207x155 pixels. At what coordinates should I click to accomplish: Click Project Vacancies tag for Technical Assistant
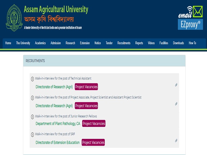[x=86, y=87]
